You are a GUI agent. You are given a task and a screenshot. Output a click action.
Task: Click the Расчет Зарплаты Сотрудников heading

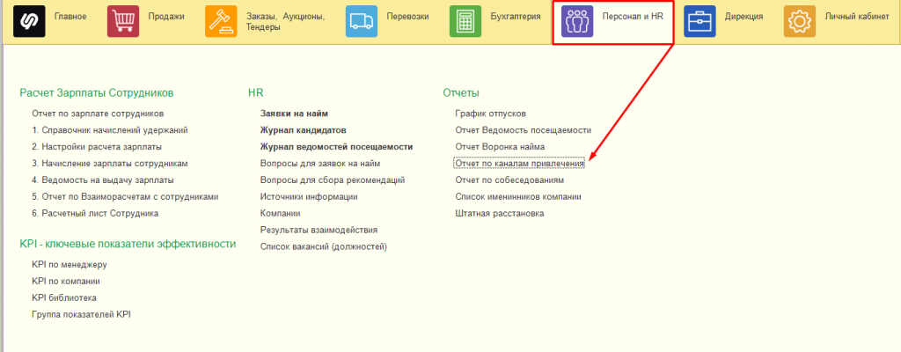97,92
